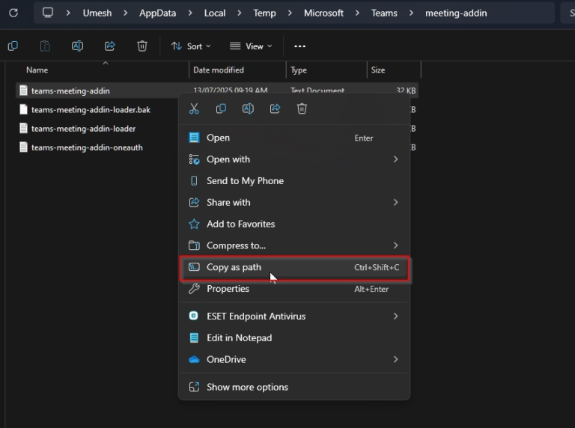Expand the Open with submenu arrow

tap(395, 159)
